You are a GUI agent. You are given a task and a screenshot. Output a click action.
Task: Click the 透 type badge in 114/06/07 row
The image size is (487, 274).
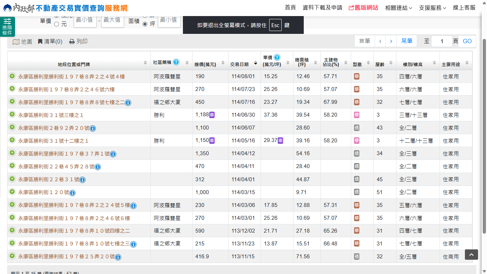(x=357, y=128)
